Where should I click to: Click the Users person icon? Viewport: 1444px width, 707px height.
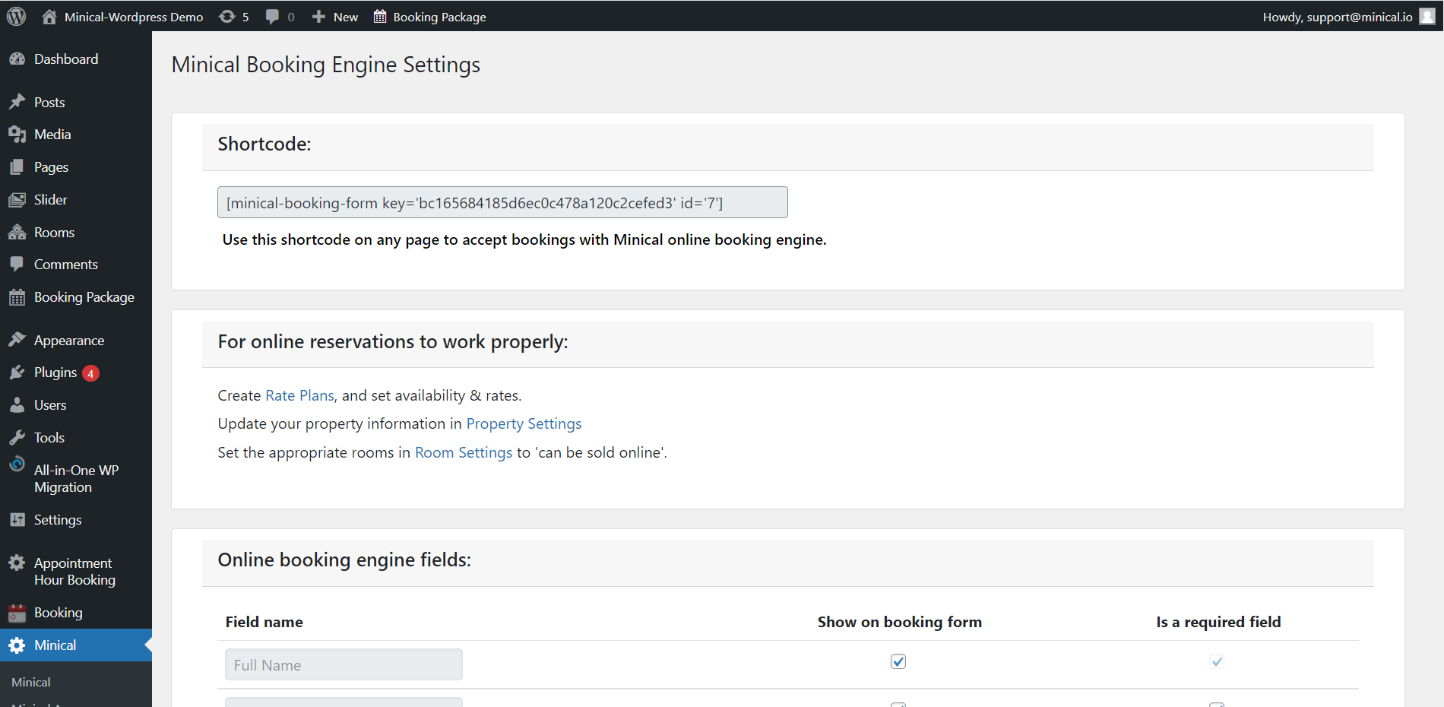pyautogui.click(x=17, y=405)
